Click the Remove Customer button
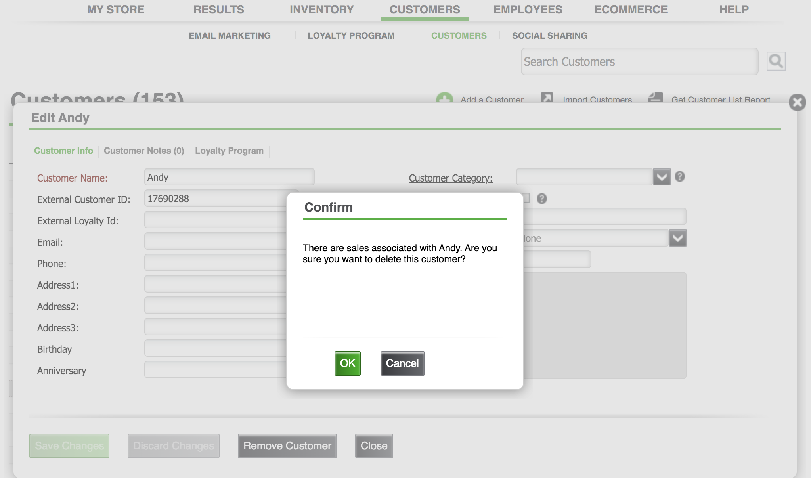811x478 pixels. tap(287, 445)
